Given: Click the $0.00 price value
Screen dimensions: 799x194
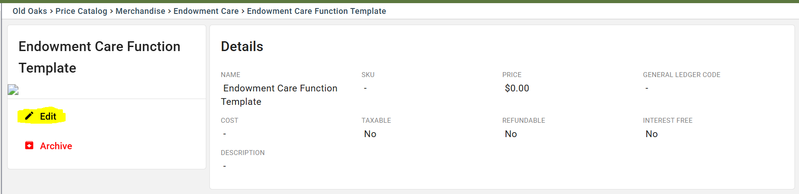Looking at the screenshot, I should click(x=517, y=88).
